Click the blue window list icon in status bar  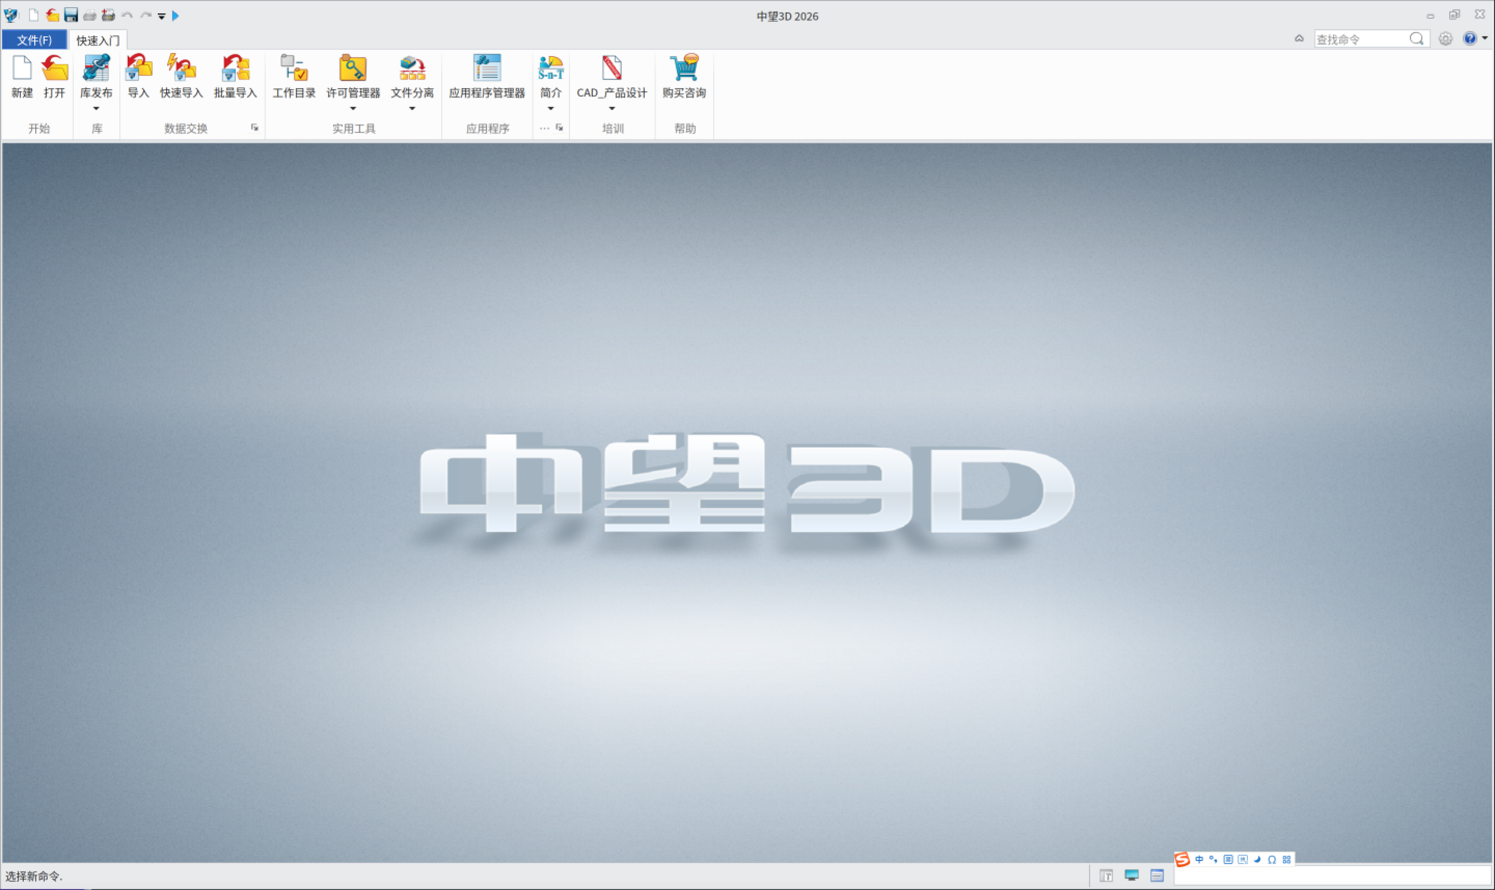(1157, 875)
